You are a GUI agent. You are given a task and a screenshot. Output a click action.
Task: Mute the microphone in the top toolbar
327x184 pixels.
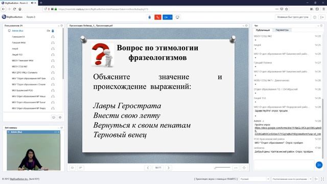pyautogui.click(x=149, y=17)
